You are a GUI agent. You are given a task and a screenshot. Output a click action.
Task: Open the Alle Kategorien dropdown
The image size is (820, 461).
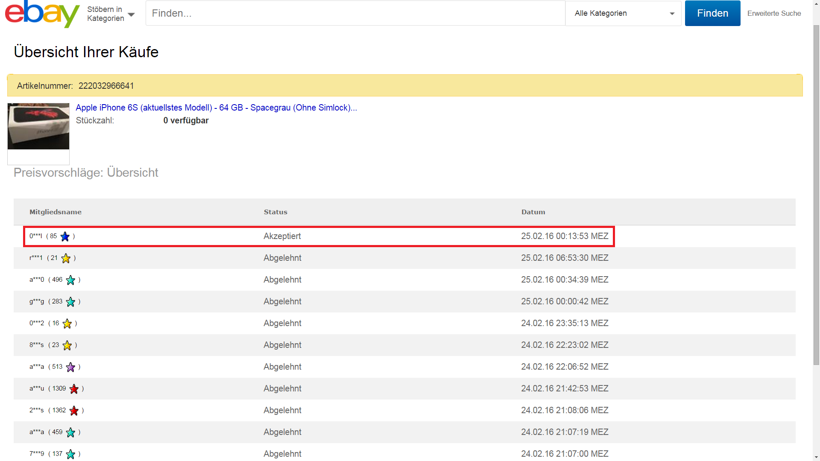tap(624, 13)
